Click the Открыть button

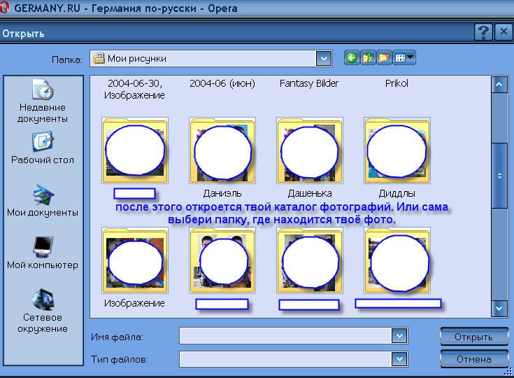tap(474, 337)
